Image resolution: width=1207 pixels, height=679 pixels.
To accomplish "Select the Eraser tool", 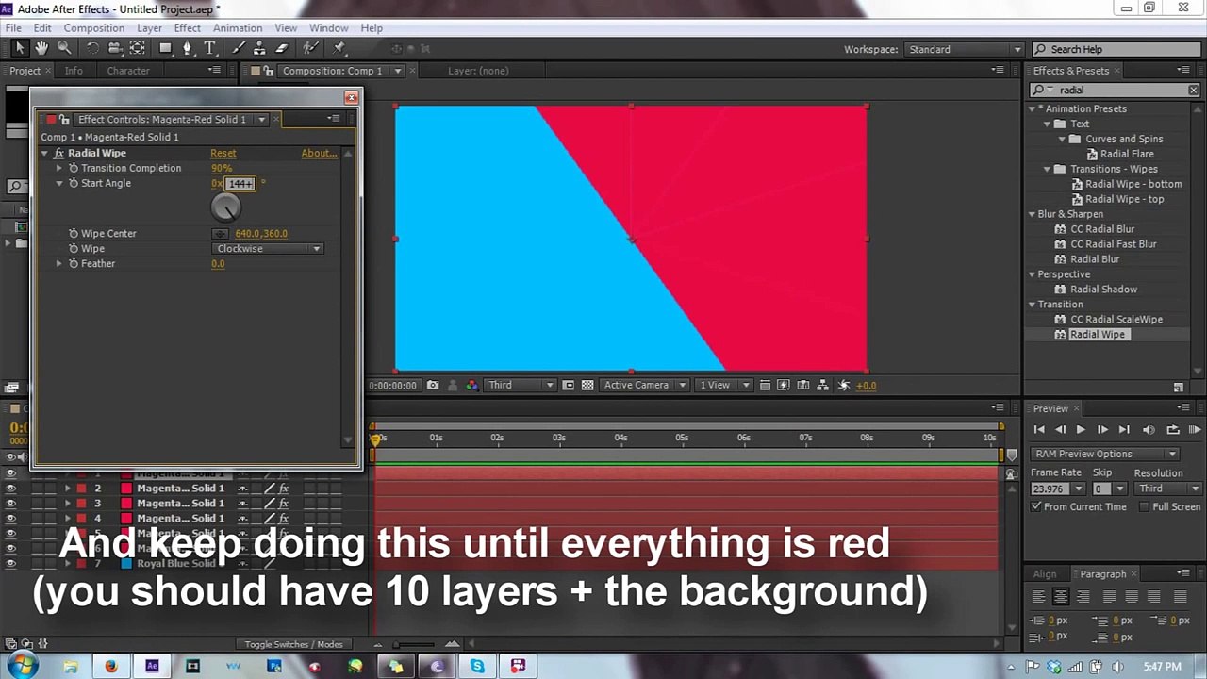I will coord(281,49).
